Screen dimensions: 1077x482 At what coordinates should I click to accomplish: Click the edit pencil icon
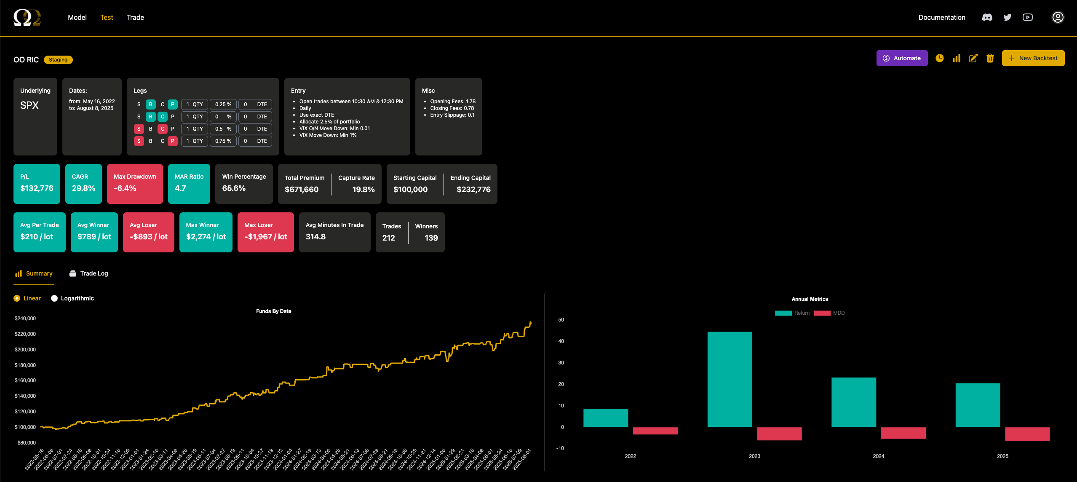click(x=973, y=58)
